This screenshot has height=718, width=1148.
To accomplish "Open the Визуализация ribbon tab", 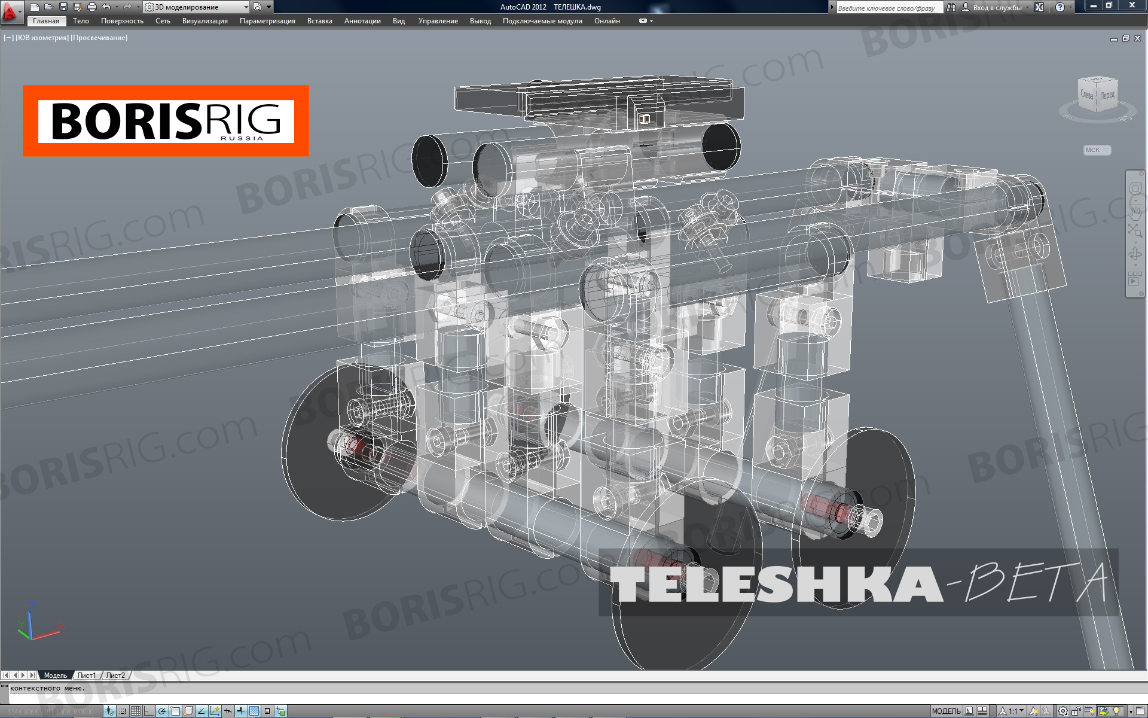I will [x=205, y=21].
